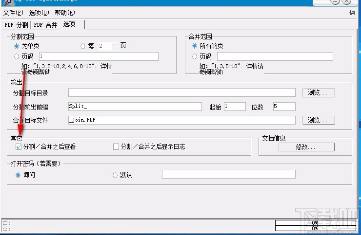
Task: Toggle the 分割/合并之后查看 checkbox
Action: 19,146
